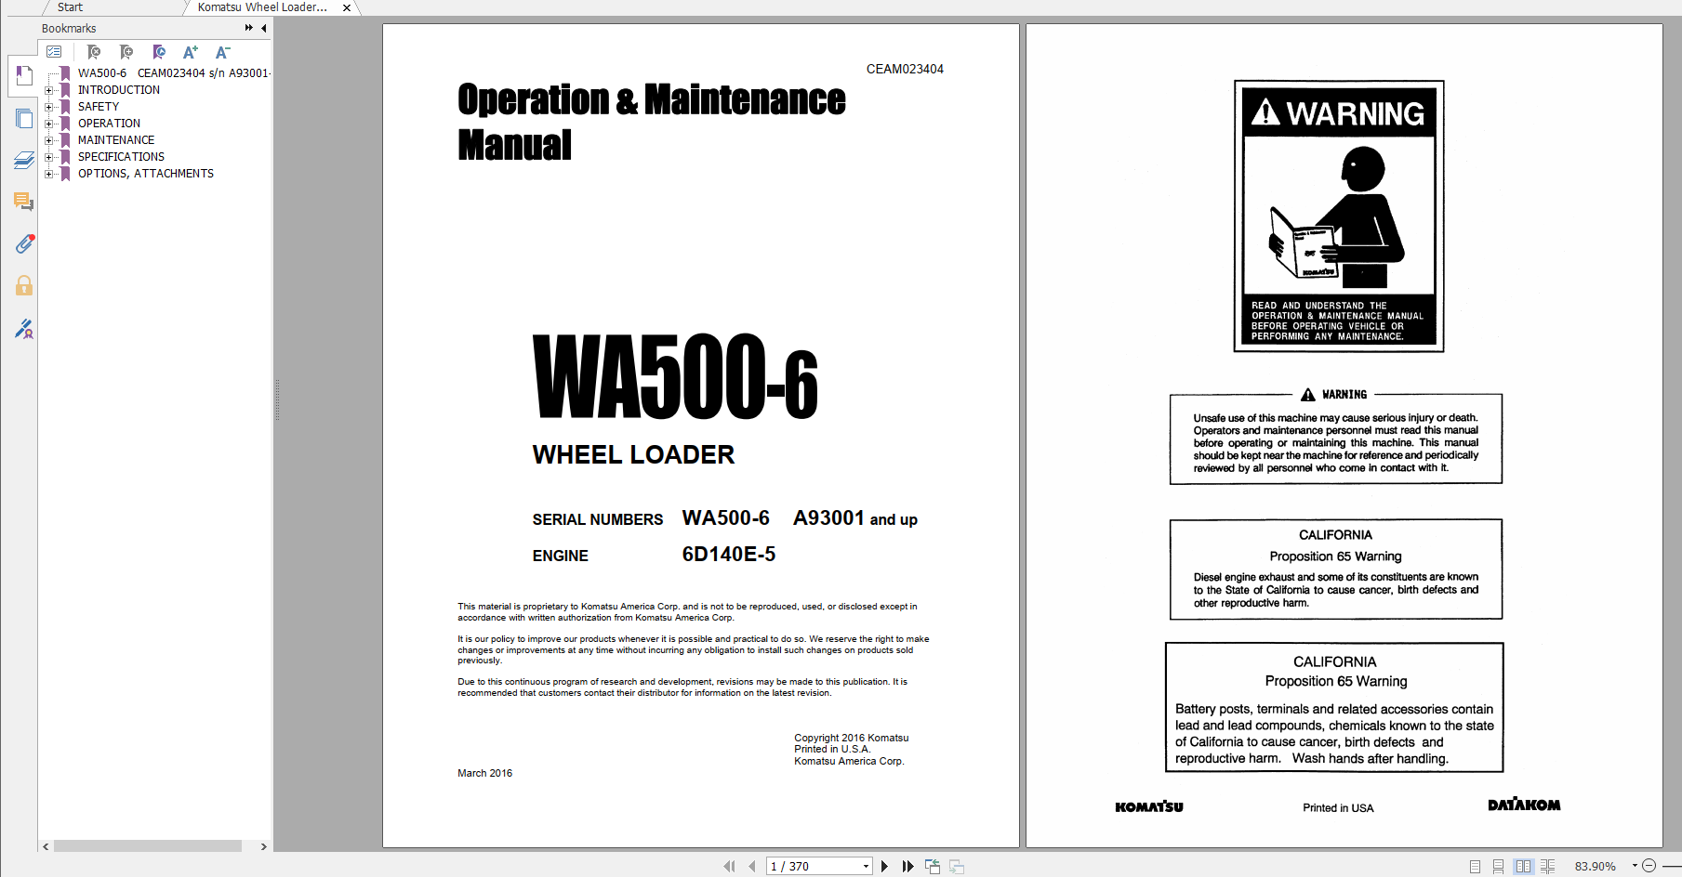Image resolution: width=1682 pixels, height=877 pixels.
Task: Expand the OPTIONS, ATTACHMENTS bookmark
Action: 48,174
